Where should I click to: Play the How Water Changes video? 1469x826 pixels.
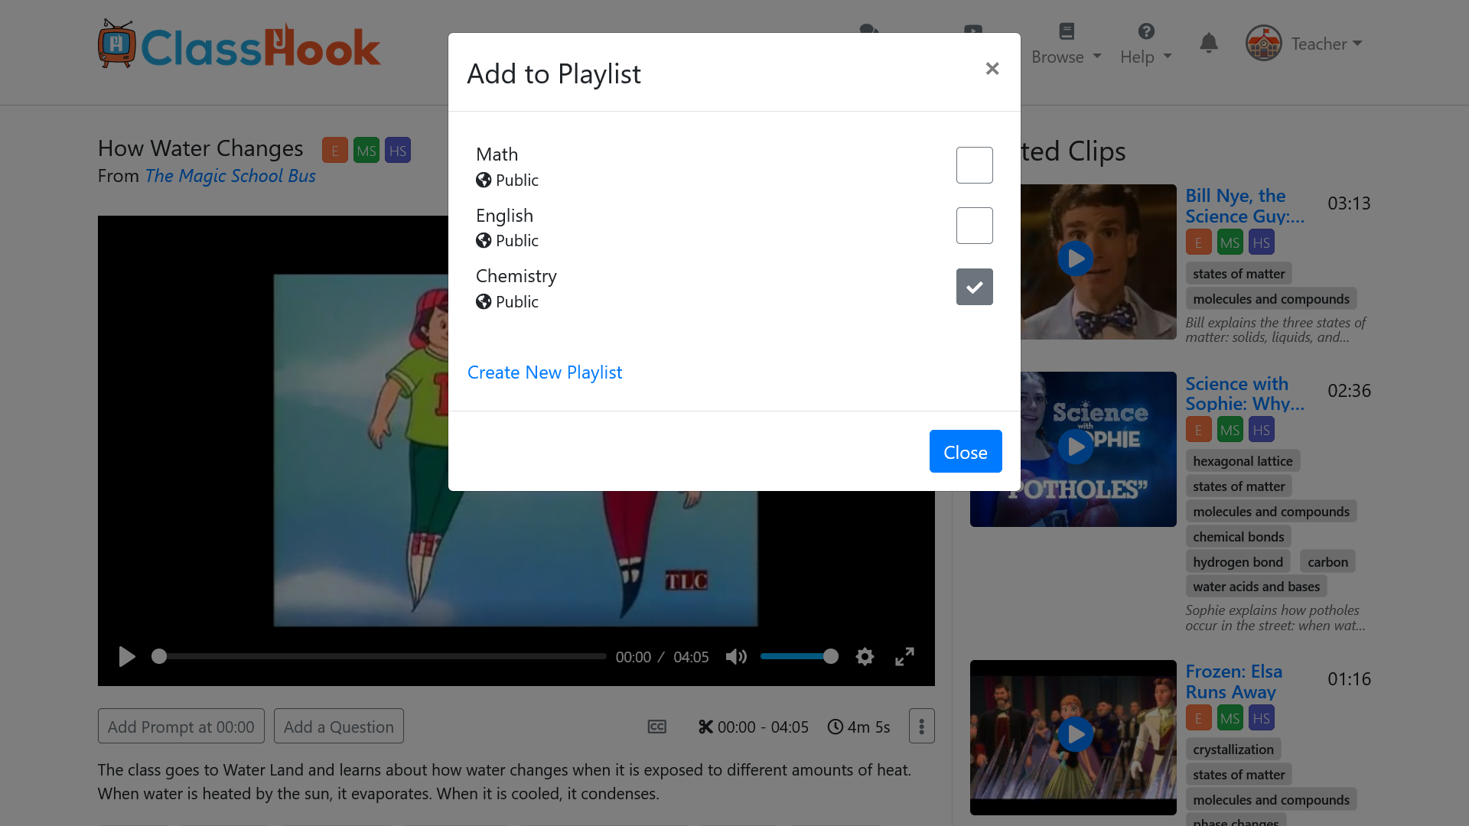pyautogui.click(x=127, y=657)
